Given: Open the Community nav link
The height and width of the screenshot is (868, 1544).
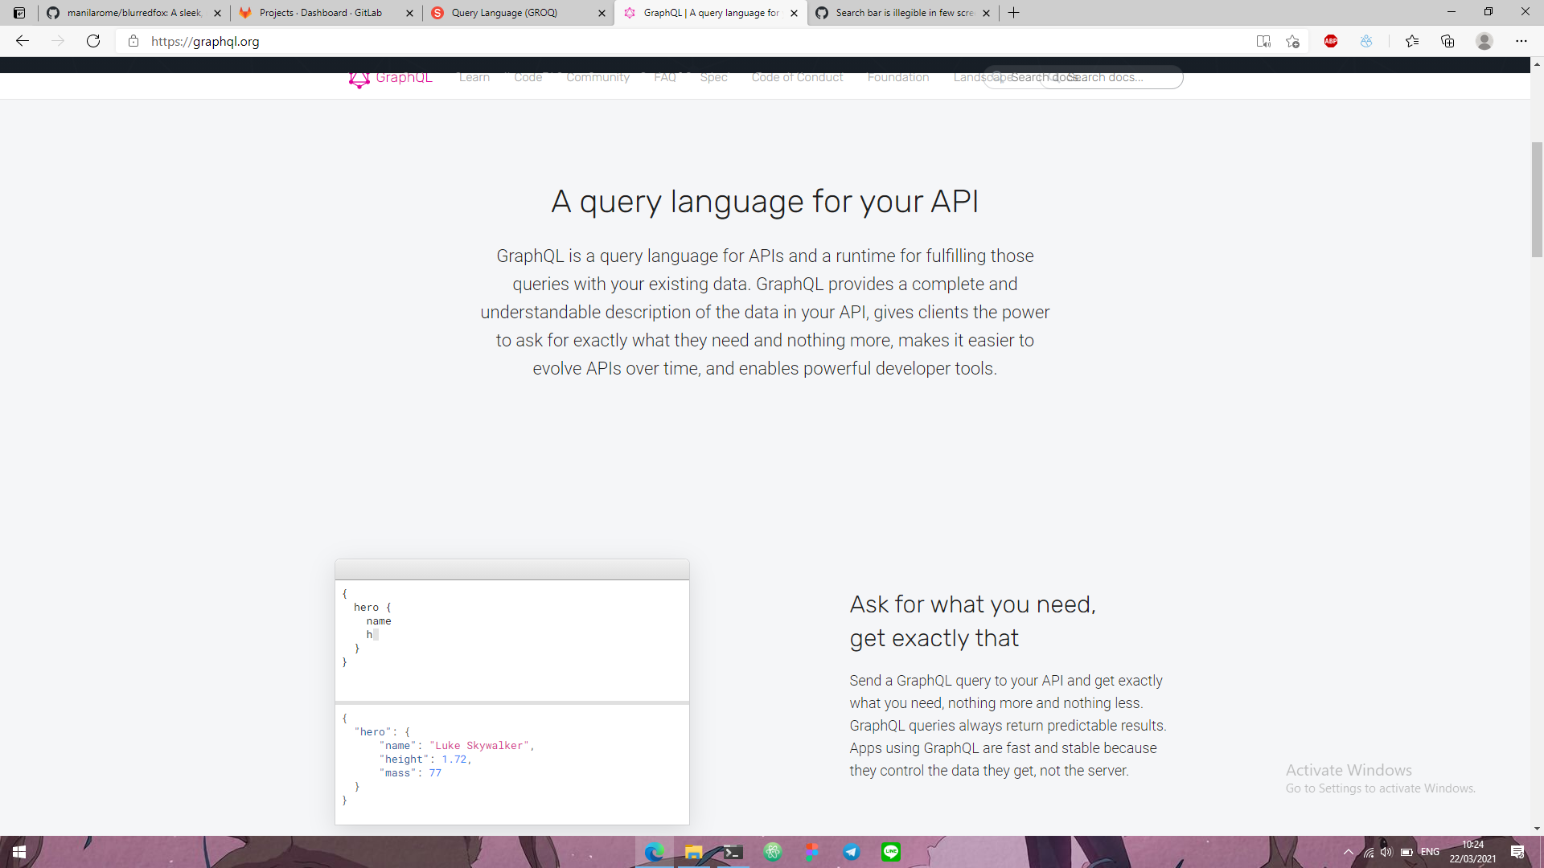Looking at the screenshot, I should tap(597, 77).
